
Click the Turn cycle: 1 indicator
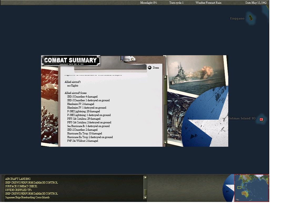176,3
